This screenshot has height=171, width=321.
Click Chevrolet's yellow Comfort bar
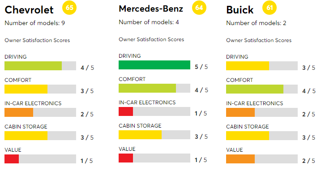click(26, 89)
